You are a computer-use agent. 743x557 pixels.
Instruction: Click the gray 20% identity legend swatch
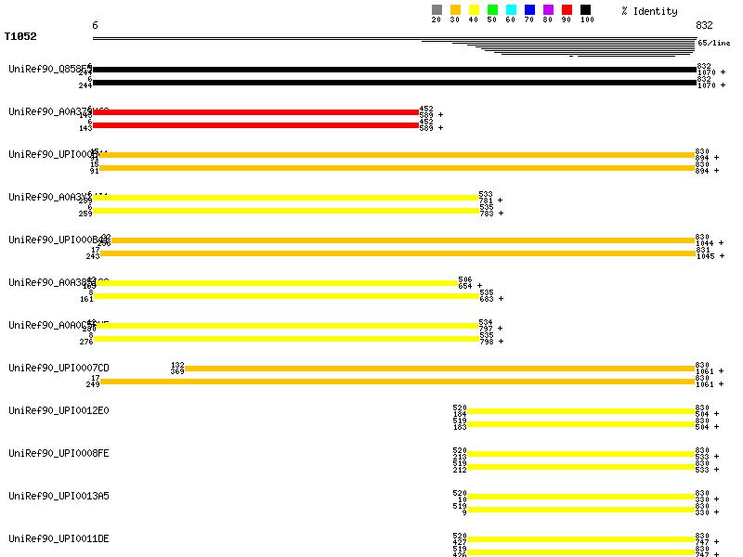point(437,10)
